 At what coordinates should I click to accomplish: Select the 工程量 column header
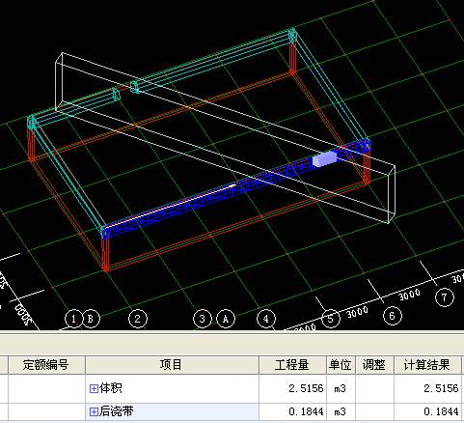point(292,365)
